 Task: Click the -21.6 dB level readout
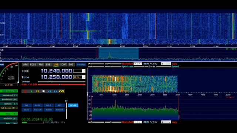tap(9, 85)
